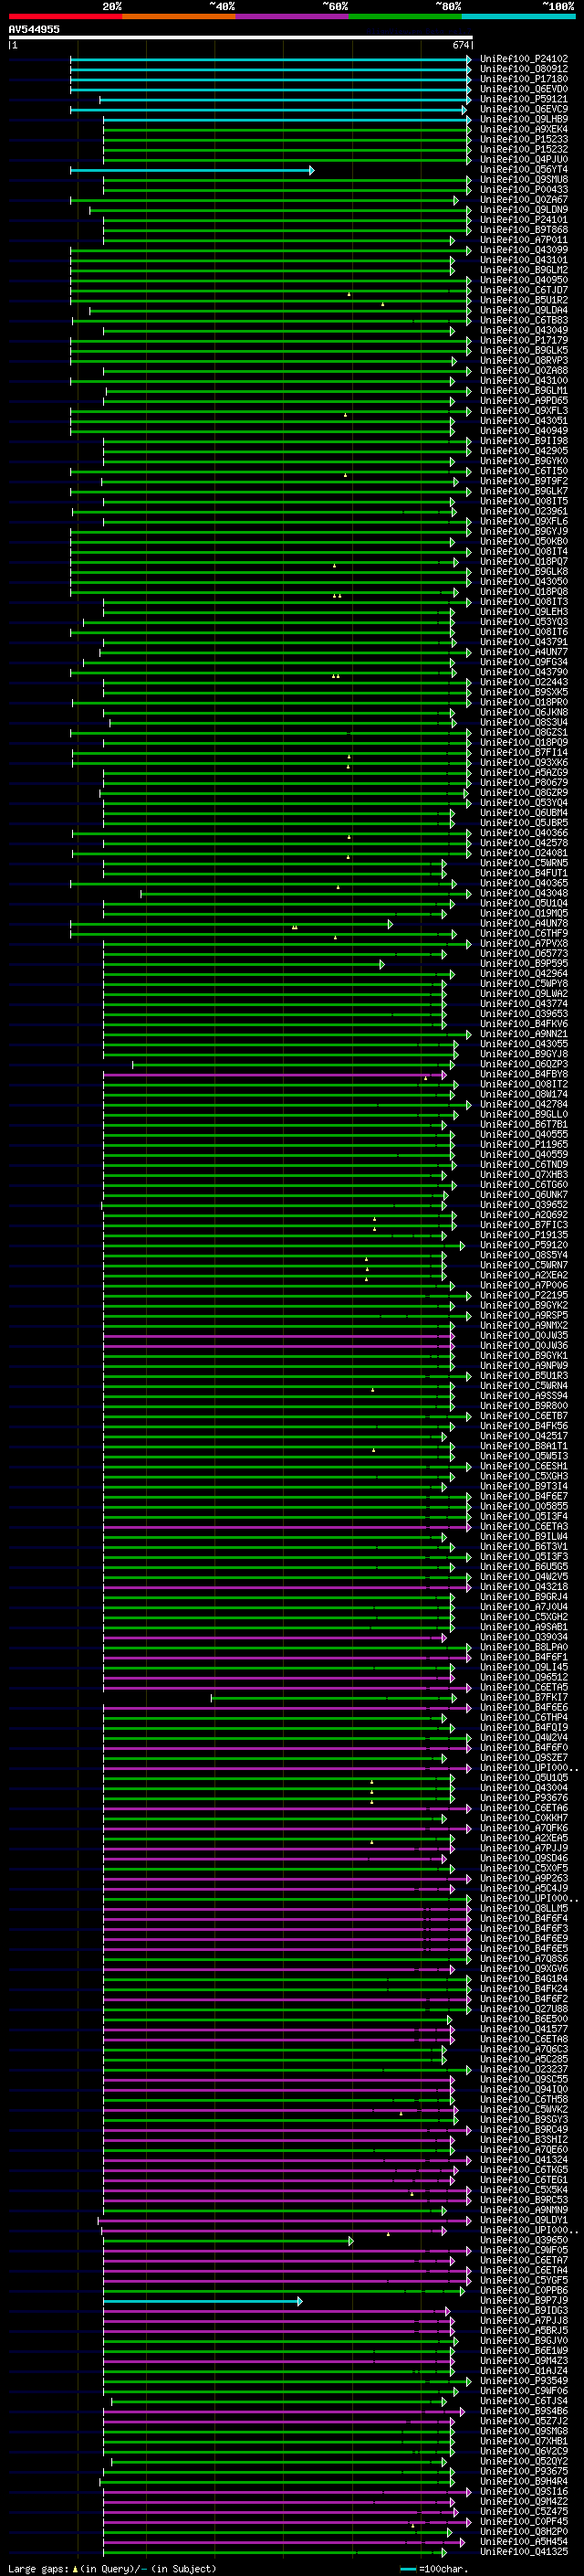Open hit UniRef100_B7FI14
The width and height of the screenshot is (584, 2576).
tap(523, 753)
